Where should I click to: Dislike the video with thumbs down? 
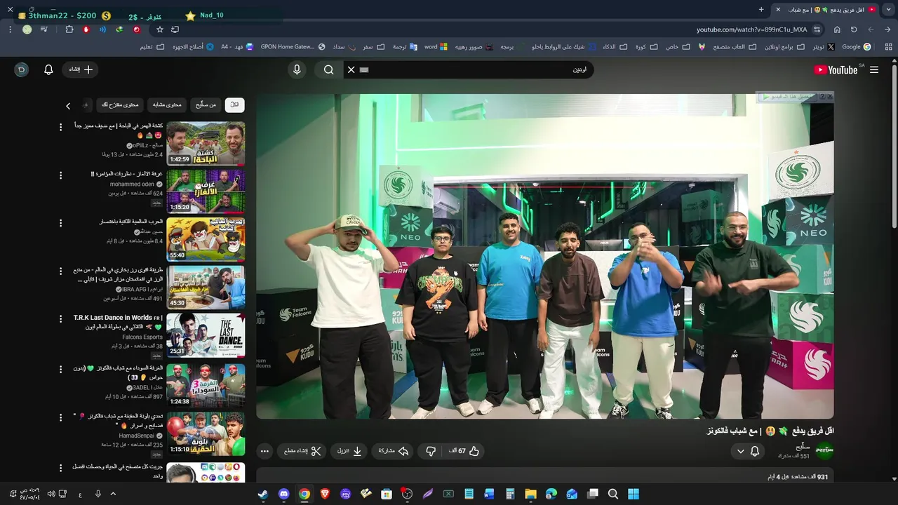pyautogui.click(x=431, y=451)
